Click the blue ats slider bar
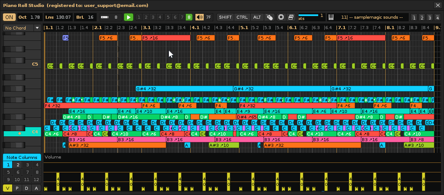Screen dimensions: 444x195 pyautogui.click(x=309, y=15)
